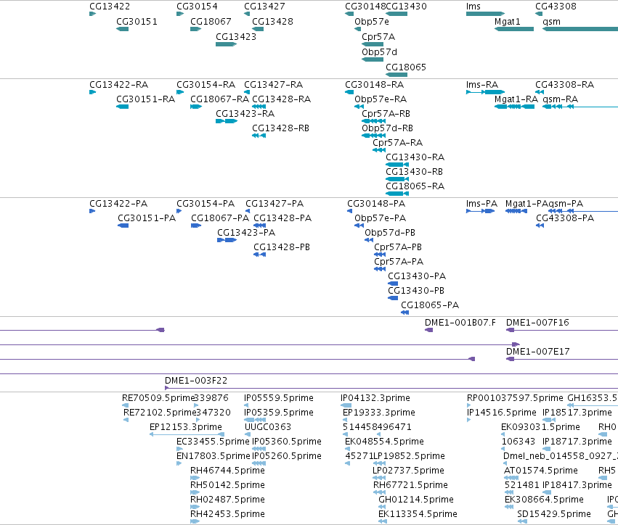Click the Obp57d-RB transcript label
This screenshot has width=618, height=525.
(388, 128)
